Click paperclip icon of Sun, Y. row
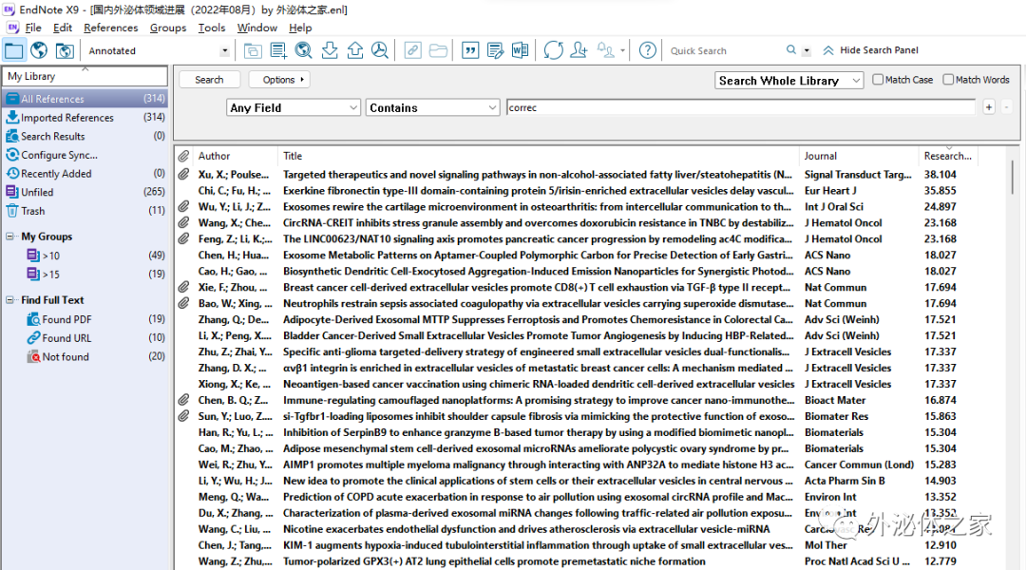This screenshot has height=570, width=1026. click(184, 416)
